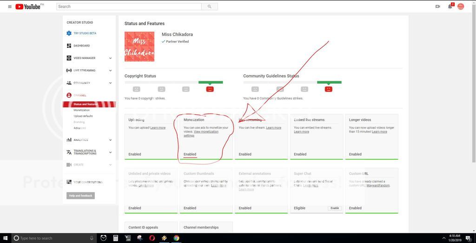Open Upload defaults in the sidebar
476x243 pixels.
(x=83, y=116)
